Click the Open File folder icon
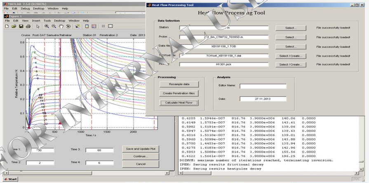 tap(14, 26)
